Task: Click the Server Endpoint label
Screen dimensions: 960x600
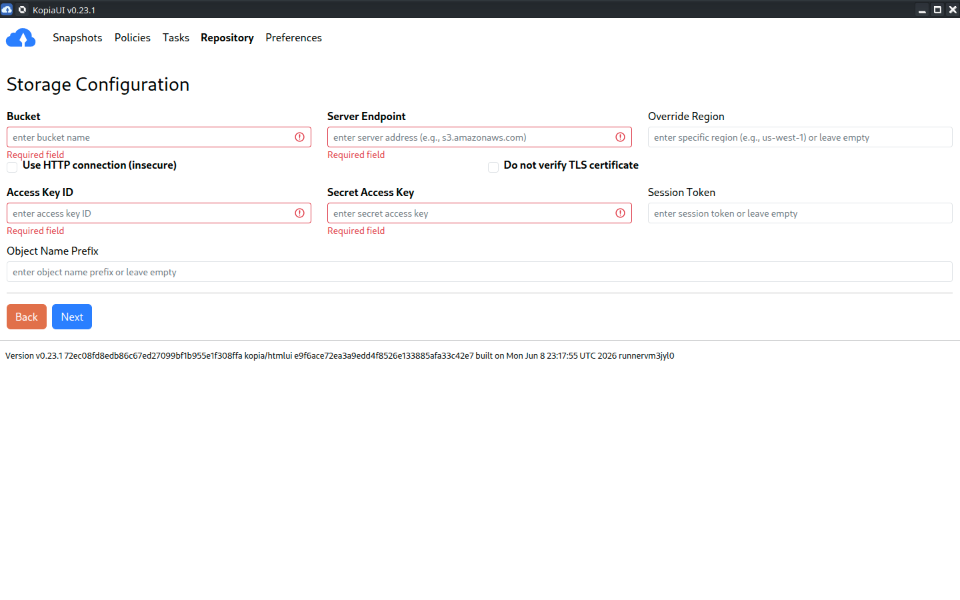Action: tap(367, 116)
